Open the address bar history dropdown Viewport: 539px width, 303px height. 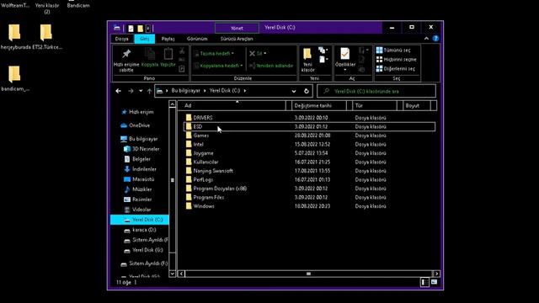[294, 92]
